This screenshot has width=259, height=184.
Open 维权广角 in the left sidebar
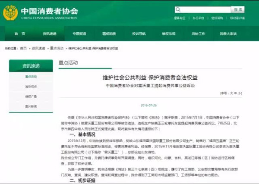[31, 97]
